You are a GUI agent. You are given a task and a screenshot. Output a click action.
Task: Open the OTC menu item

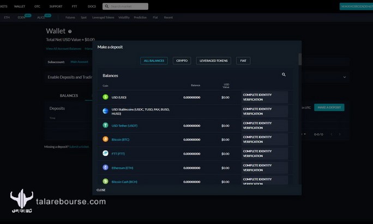(37, 7)
